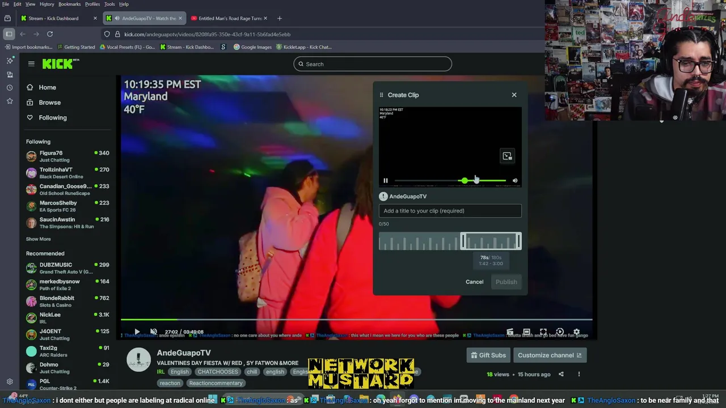Expand Show More under Following

pyautogui.click(x=38, y=239)
